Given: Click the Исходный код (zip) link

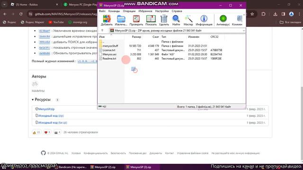Looking at the screenshot, I should point(51,116).
